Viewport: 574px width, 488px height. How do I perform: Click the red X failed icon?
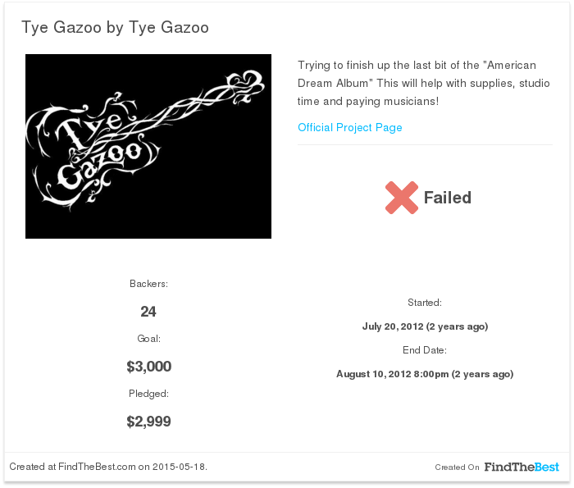pos(402,198)
